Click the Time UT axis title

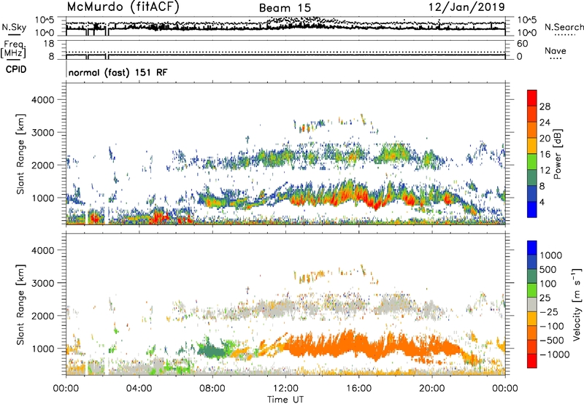pos(285,400)
